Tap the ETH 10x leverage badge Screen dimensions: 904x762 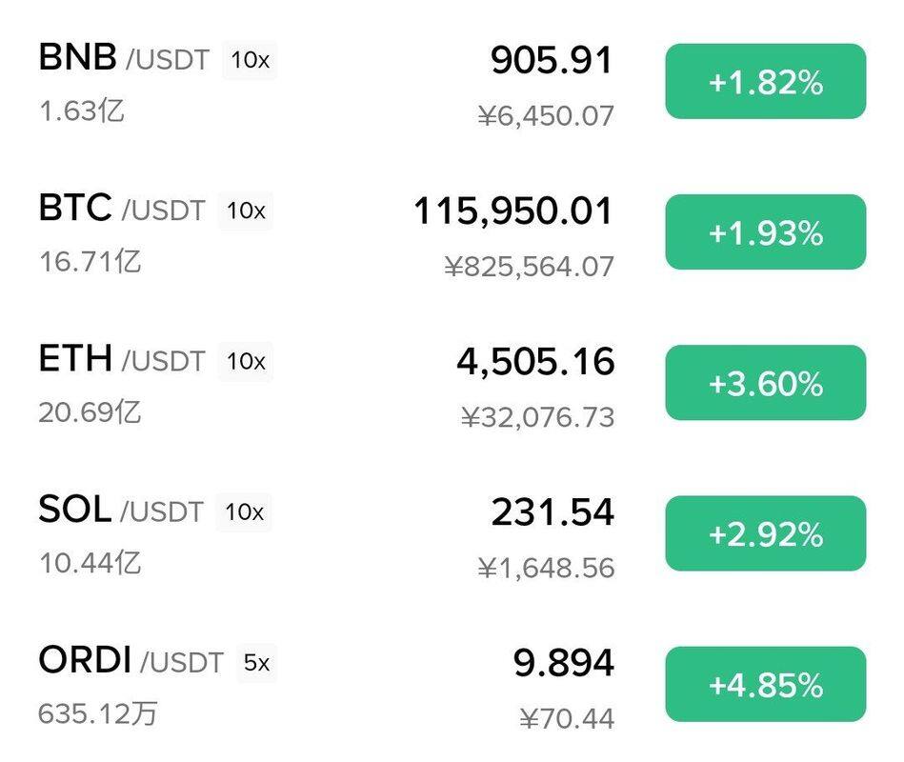(246, 361)
